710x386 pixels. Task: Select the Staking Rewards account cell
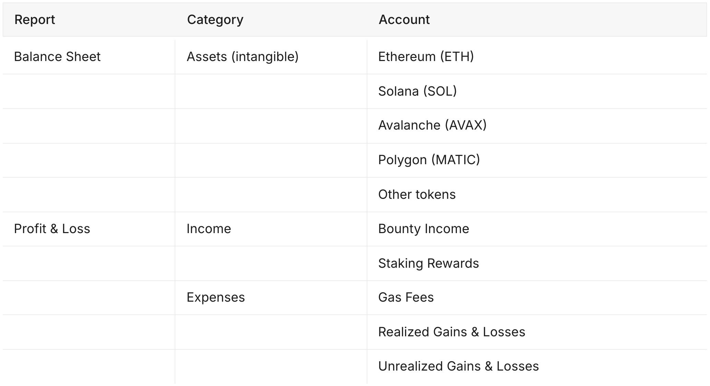click(x=428, y=264)
